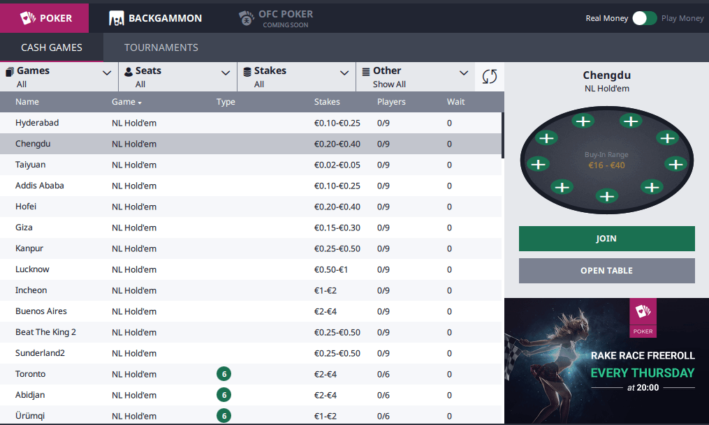Click the 6-max badge on Abidjan row

[224, 395]
